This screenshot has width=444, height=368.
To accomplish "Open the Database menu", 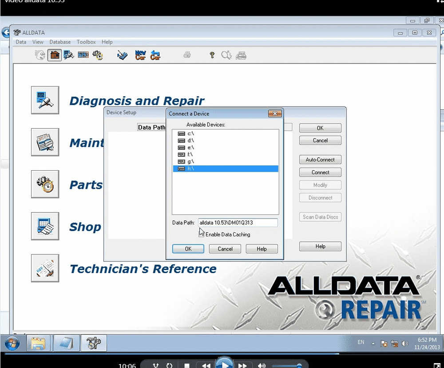I will (x=60, y=42).
